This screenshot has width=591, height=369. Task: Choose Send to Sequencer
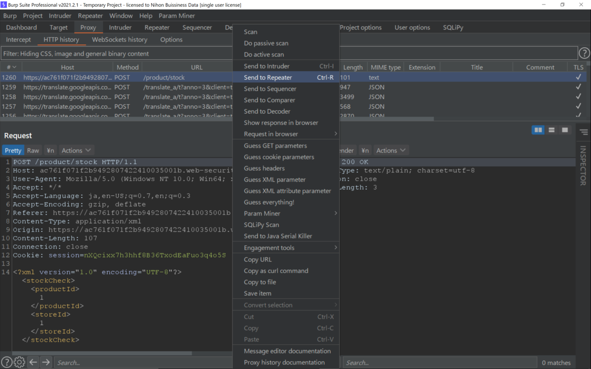pos(286,89)
